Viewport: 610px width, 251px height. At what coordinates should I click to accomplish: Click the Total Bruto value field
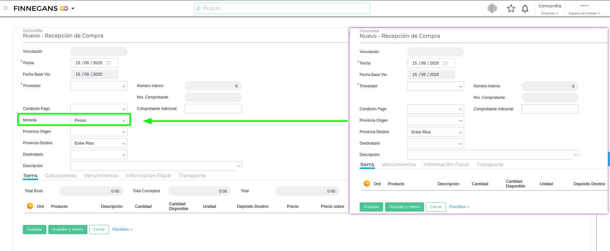[x=91, y=191]
